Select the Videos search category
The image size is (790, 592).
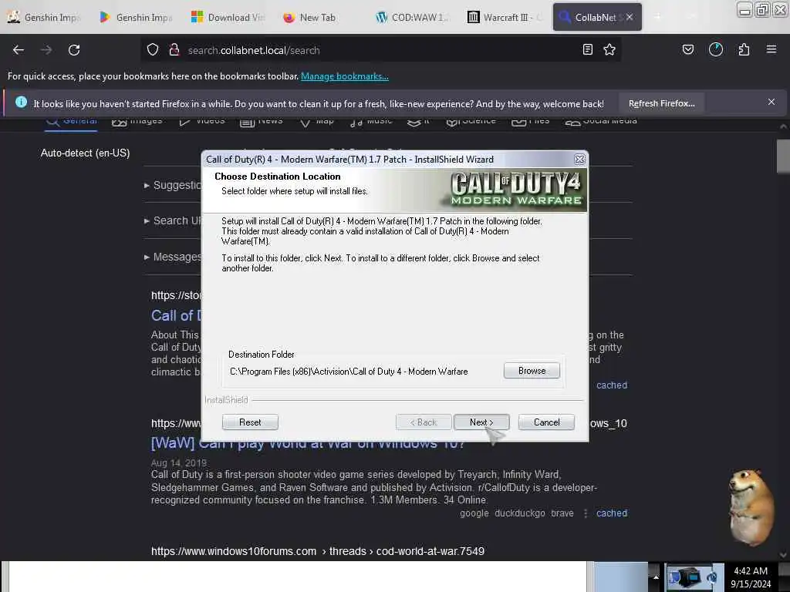point(202,122)
